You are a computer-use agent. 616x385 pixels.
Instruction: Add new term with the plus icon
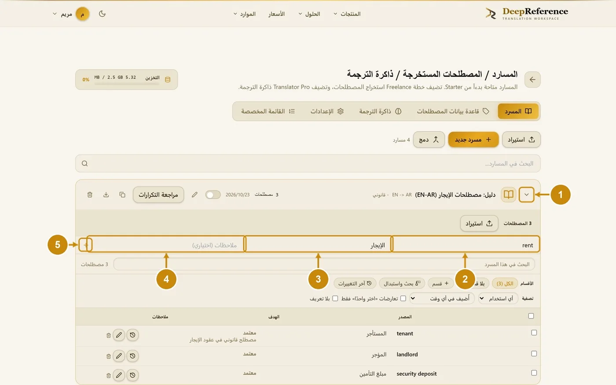[x=86, y=245]
